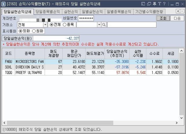The width and height of the screenshot is (186, 134).
Task: Click the 다음 next button
Action: (177, 18)
